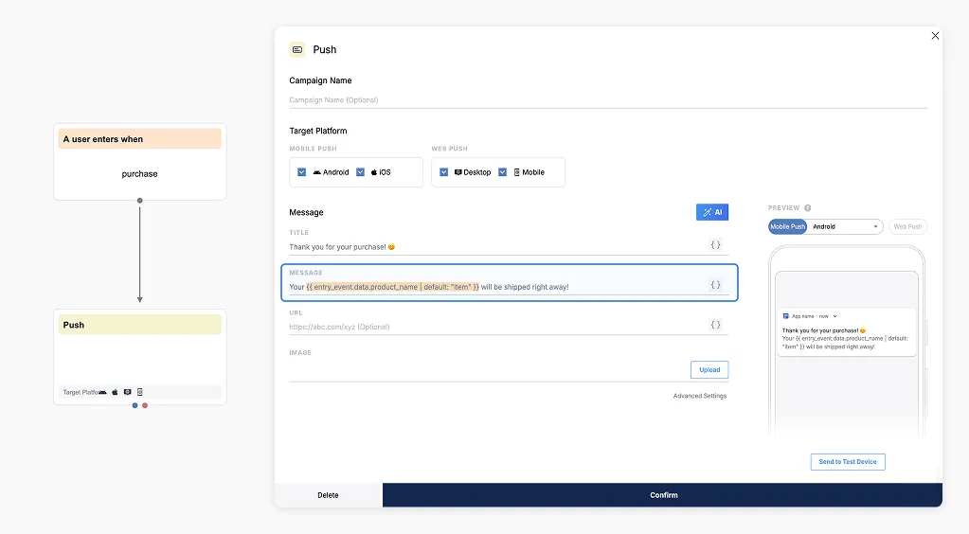The image size is (969, 534).
Task: Click the red connector dot under Push node
Action: [145, 405]
